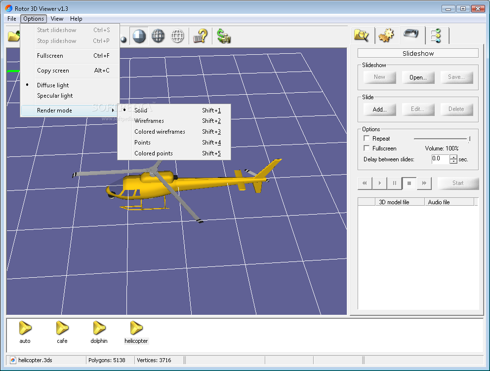Choose Points render mode
Image resolution: width=490 pixels, height=371 pixels.
click(x=174, y=143)
